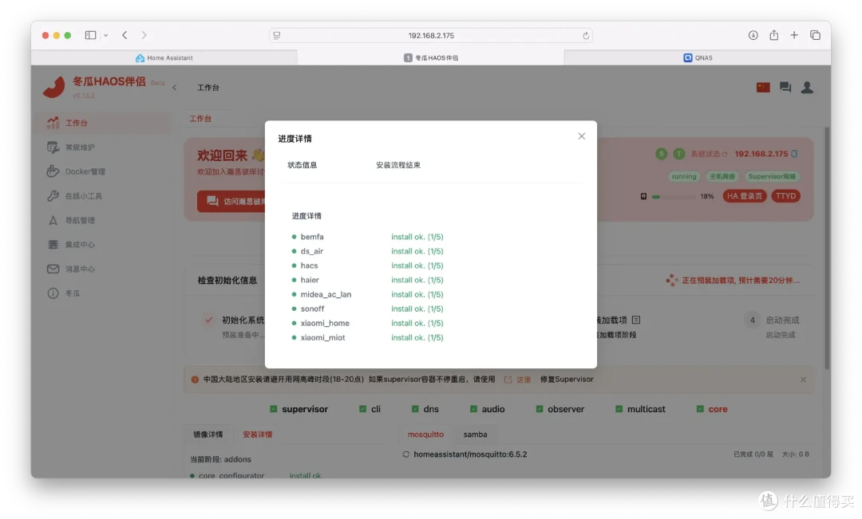Click the step 4 启动完成 marker

coord(752,320)
